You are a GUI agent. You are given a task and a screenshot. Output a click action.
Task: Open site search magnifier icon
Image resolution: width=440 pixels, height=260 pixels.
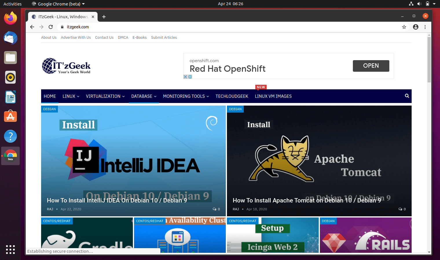coord(407,96)
